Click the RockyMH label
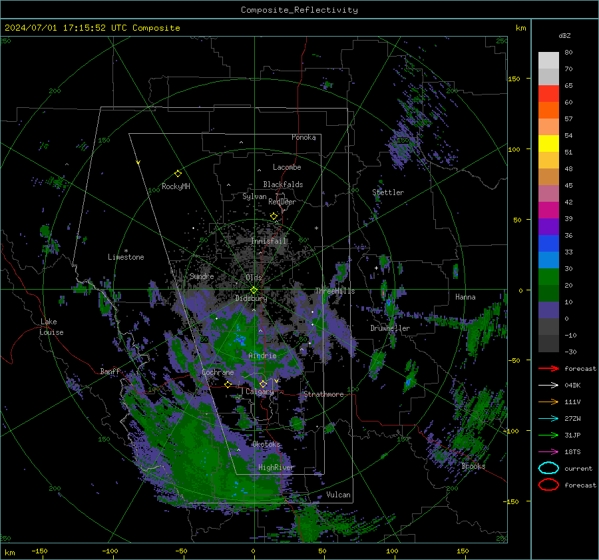Viewport: 599px width, 560px height. [x=176, y=186]
